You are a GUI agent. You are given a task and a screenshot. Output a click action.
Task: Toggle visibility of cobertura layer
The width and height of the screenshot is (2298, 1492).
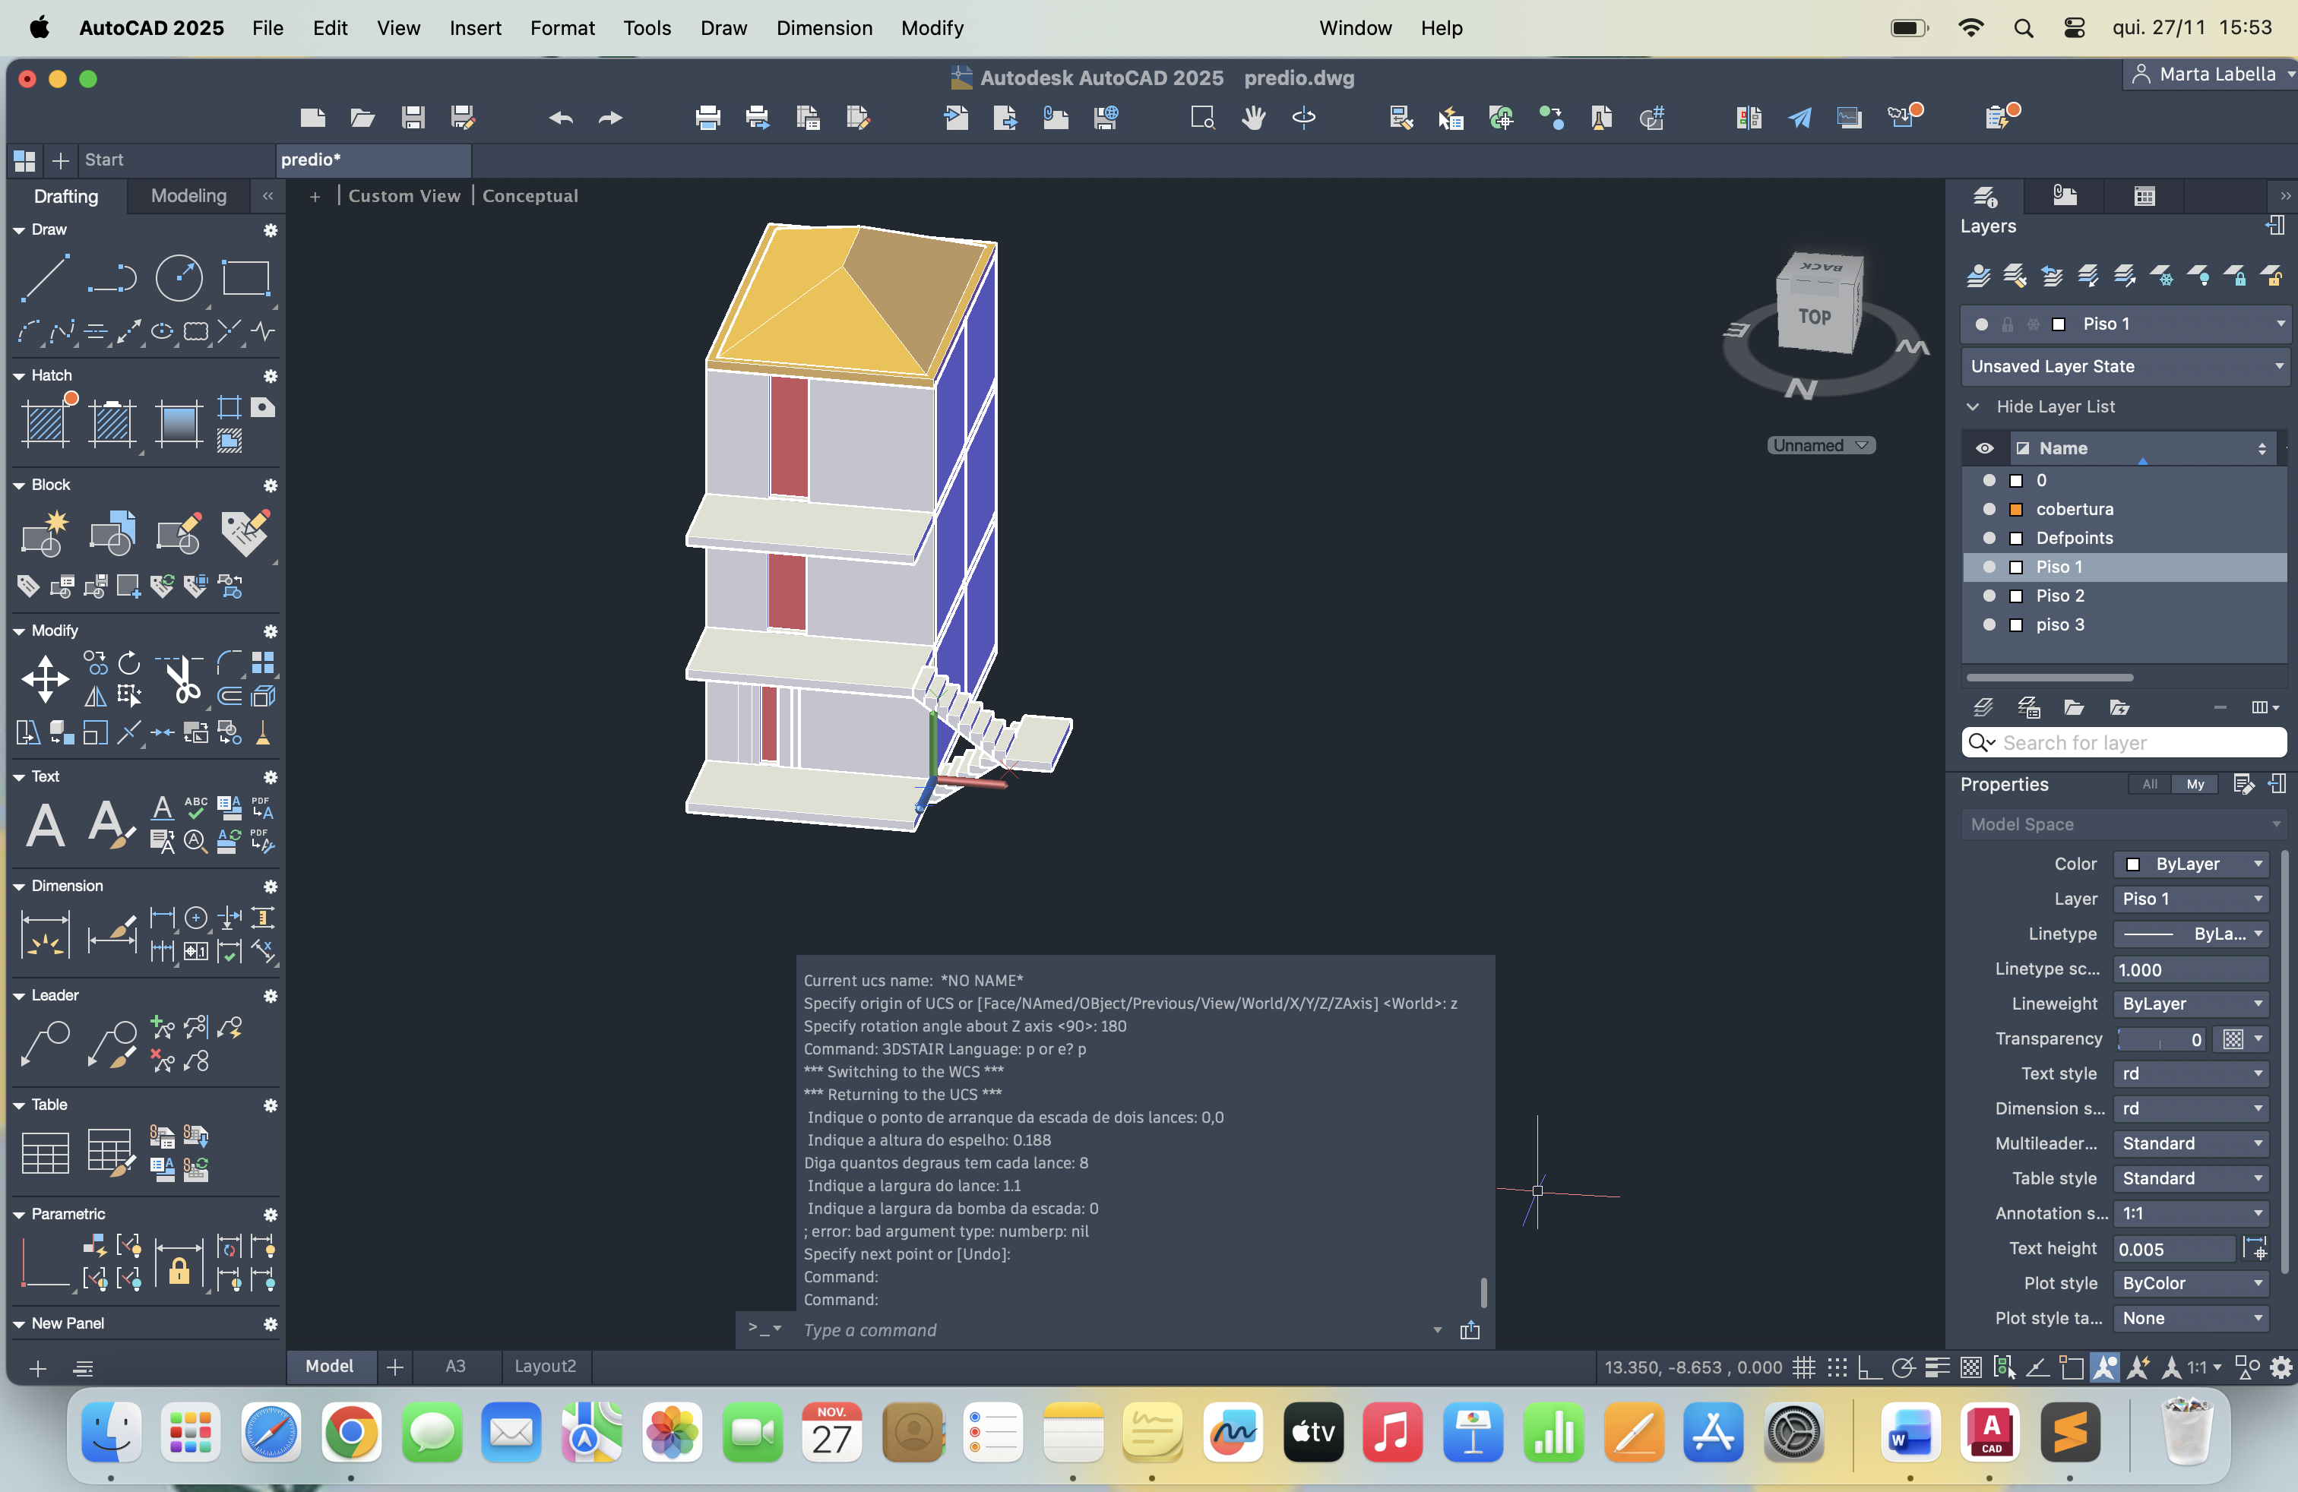1988,510
